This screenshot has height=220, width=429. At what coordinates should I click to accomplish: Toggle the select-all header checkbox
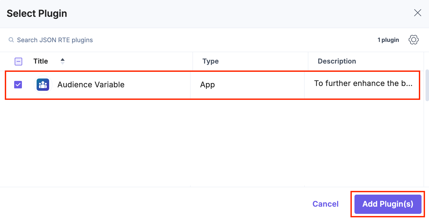[18, 61]
